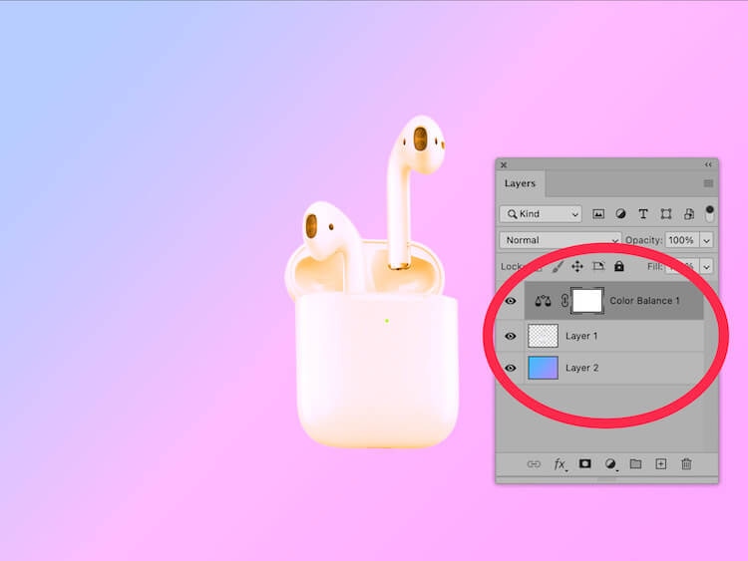
Task: Filter for shape layers icon
Action: [x=665, y=214]
